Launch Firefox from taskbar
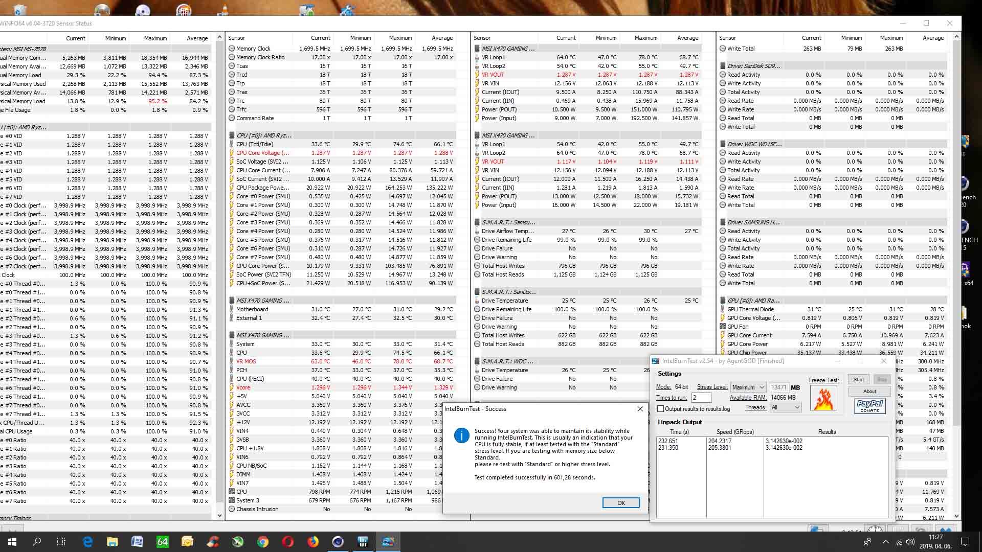Screen dimensions: 982x552 click(x=313, y=542)
